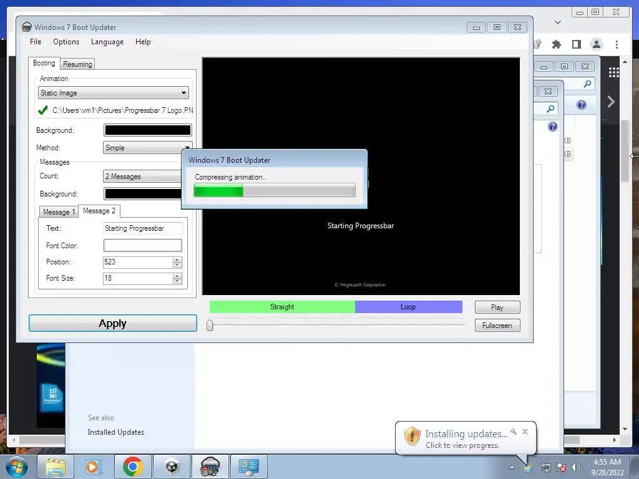639x479 pixels.
Task: Open Action Center flag tray icon
Action: [561, 467]
